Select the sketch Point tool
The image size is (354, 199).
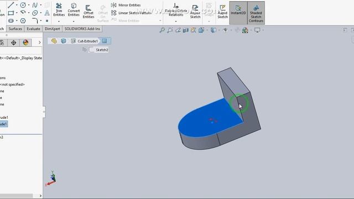click(47, 21)
